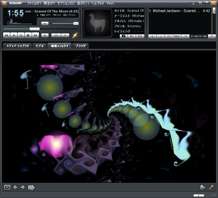Click the Winamp logo icon in the title bar
Screen dimensions: 218x198
tap(4, 3)
